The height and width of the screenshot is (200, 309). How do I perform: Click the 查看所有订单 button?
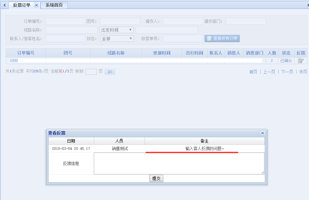(222, 39)
